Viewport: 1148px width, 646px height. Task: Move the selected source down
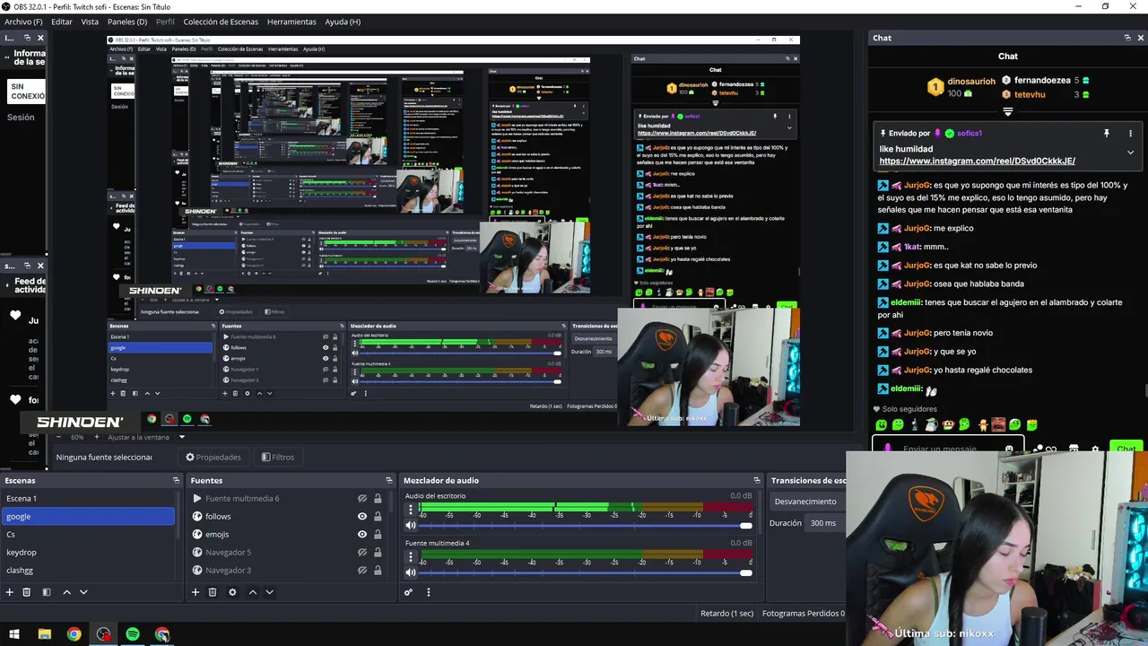[269, 592]
